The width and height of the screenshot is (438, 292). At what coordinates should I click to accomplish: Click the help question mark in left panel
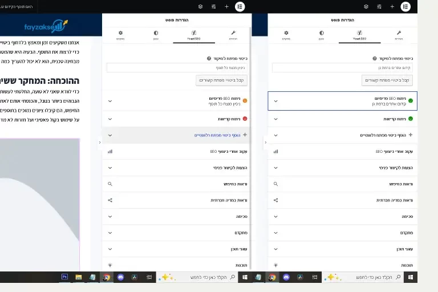point(209,58)
